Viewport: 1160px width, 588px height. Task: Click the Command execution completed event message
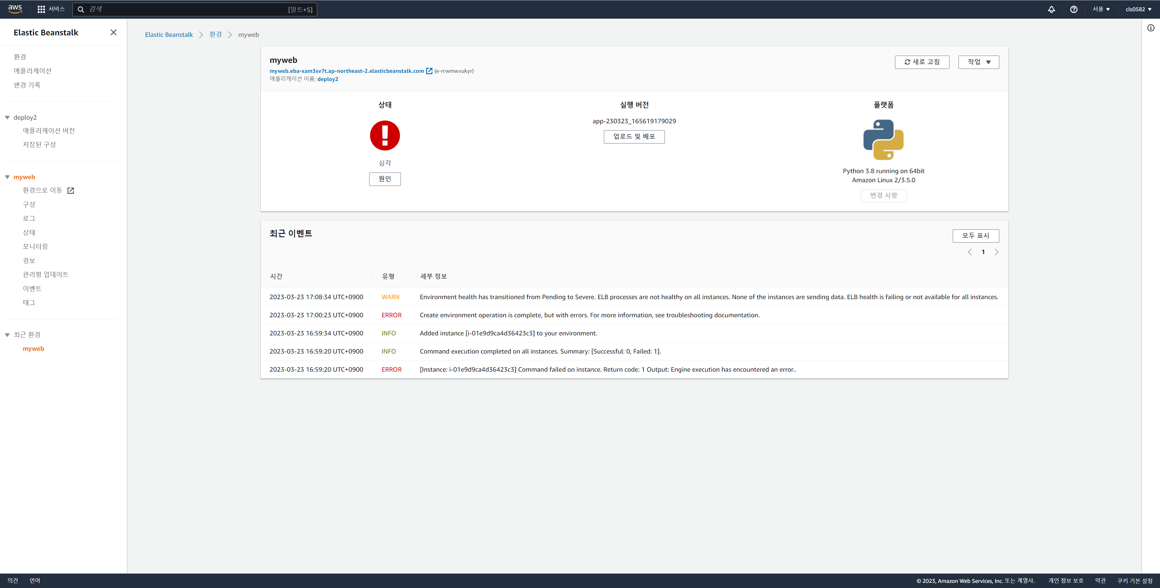(540, 351)
